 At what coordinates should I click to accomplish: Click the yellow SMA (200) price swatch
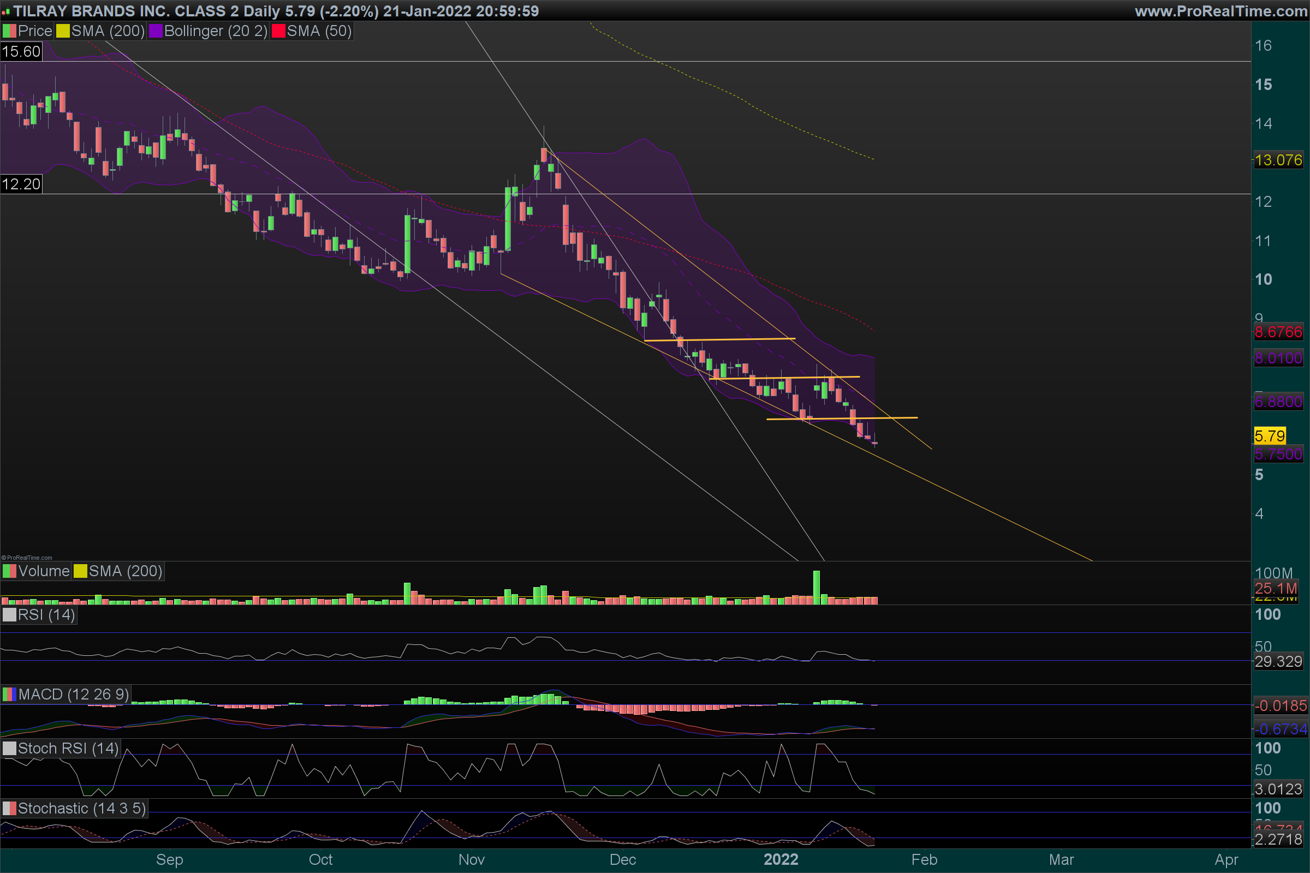click(x=63, y=31)
